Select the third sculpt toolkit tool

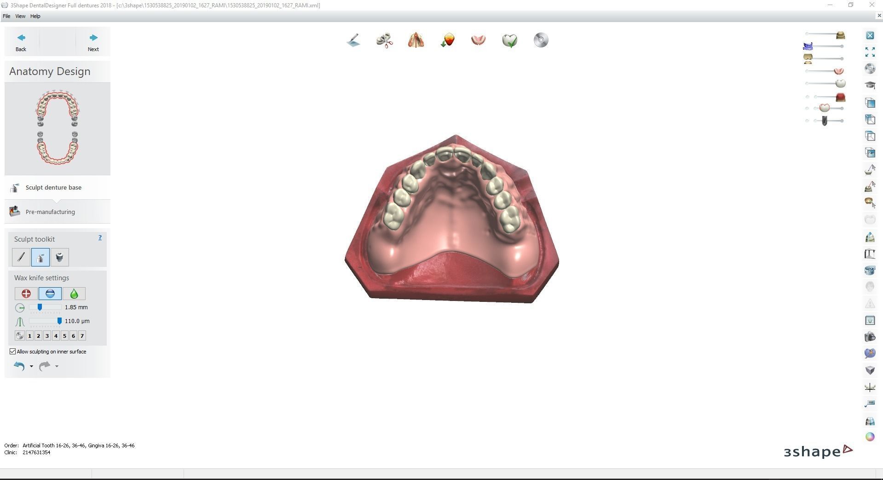pos(60,257)
